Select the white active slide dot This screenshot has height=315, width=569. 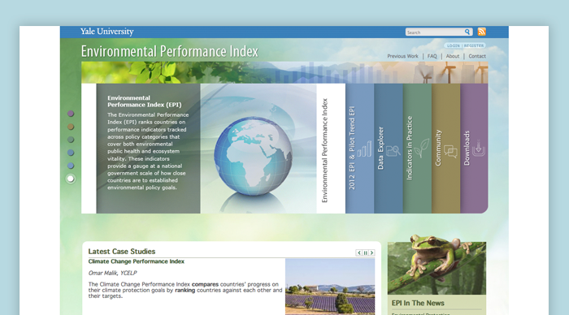point(71,179)
